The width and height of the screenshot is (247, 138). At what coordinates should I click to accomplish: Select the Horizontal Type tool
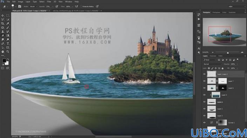coord(8,44)
